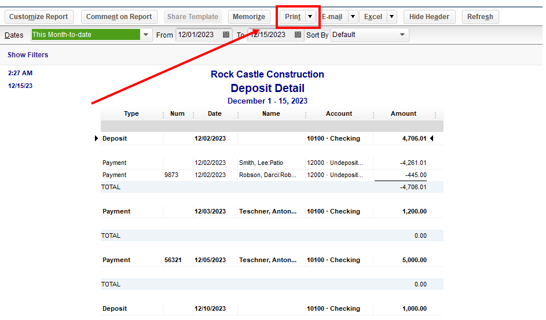Image resolution: width=546 pixels, height=320 pixels.
Task: Click the Customize Report button
Action: (x=39, y=17)
